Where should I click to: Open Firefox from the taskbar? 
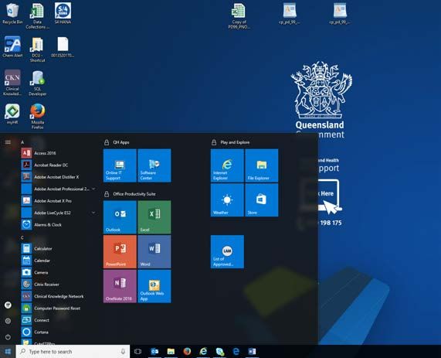pyautogui.click(x=187, y=352)
